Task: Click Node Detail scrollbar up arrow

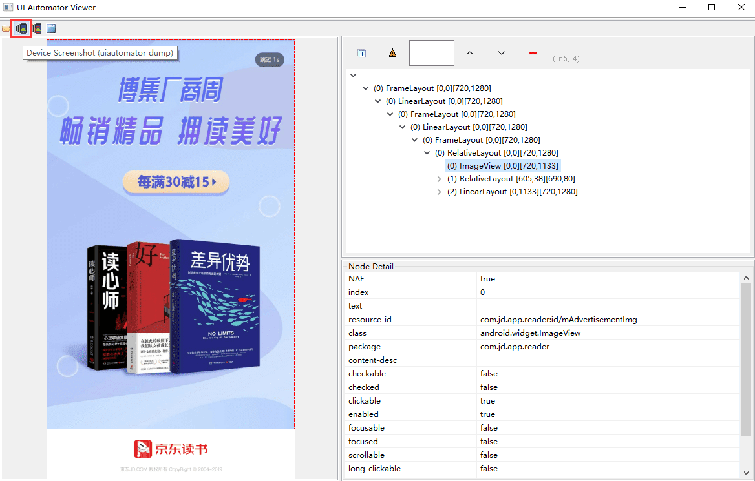Action: [x=746, y=278]
